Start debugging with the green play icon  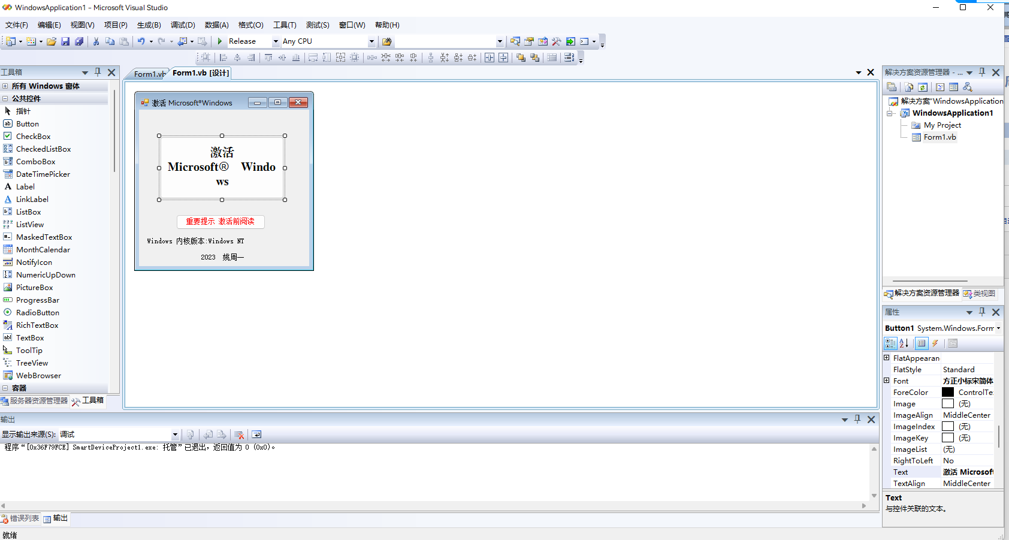pos(220,41)
